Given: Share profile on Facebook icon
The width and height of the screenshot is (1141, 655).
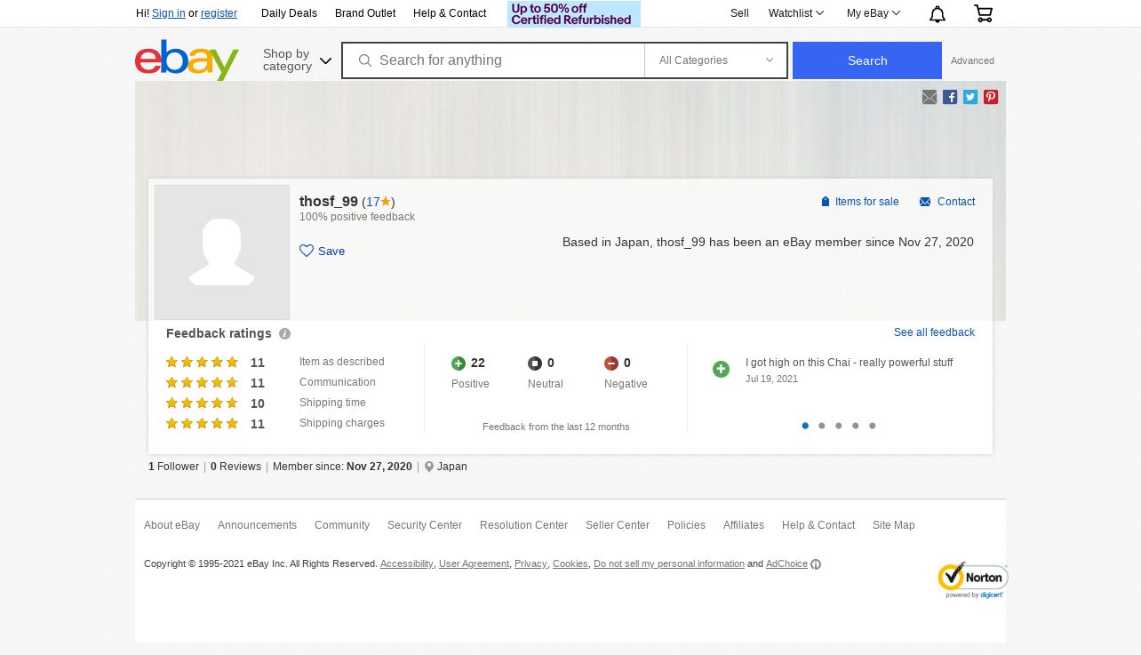Looking at the screenshot, I should [x=950, y=97].
